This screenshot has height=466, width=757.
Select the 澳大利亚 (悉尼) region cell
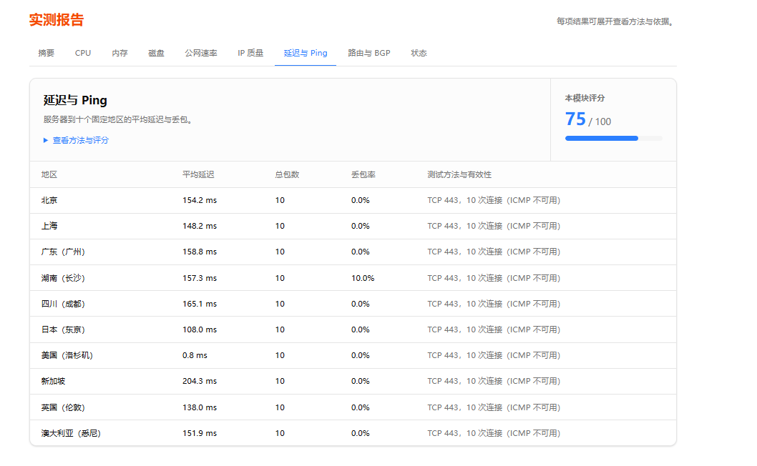tap(71, 433)
